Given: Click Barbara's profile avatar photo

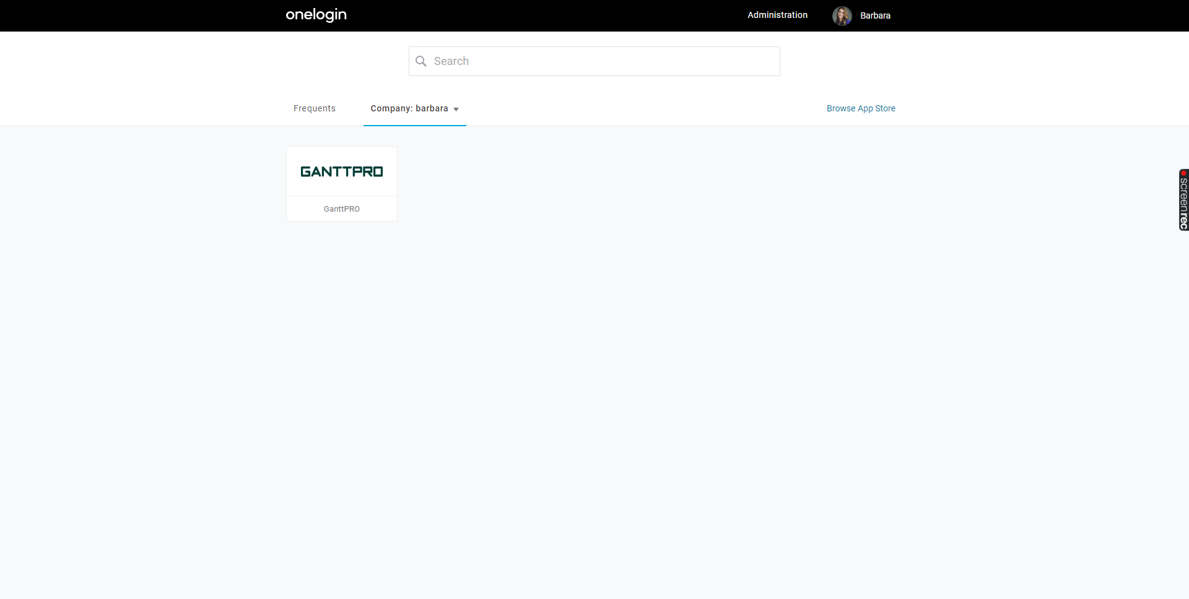Looking at the screenshot, I should pos(842,15).
